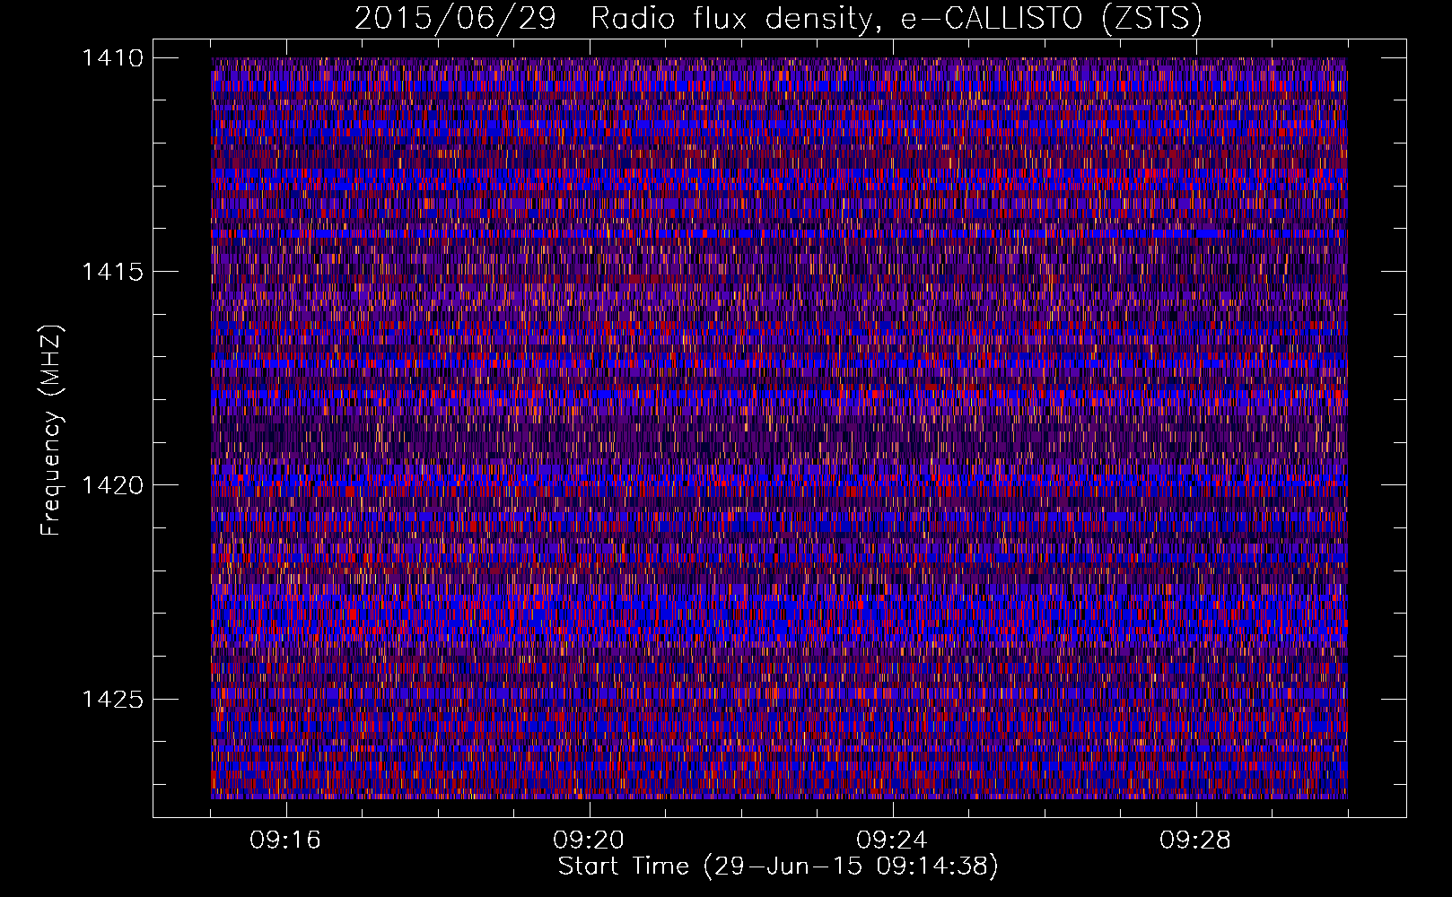Click the '1420' frequency axis label
Image resolution: width=1452 pixels, height=897 pixels.
(x=112, y=485)
